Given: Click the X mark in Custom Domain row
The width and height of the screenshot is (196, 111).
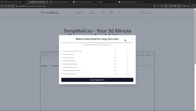Looking at the screenshot, I should pos(115,58).
